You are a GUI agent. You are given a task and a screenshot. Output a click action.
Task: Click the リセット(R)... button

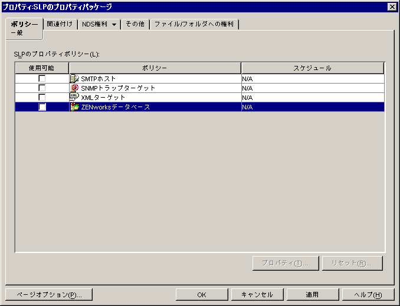tap(352, 263)
